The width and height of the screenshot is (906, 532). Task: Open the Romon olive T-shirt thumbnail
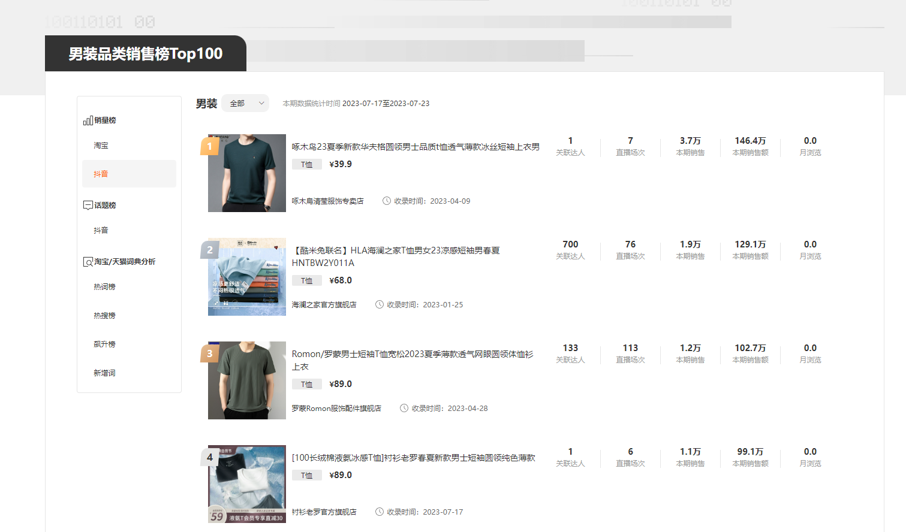click(247, 380)
